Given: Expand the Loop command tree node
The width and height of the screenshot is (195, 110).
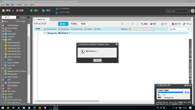Looking at the screenshot, I should (3, 68).
